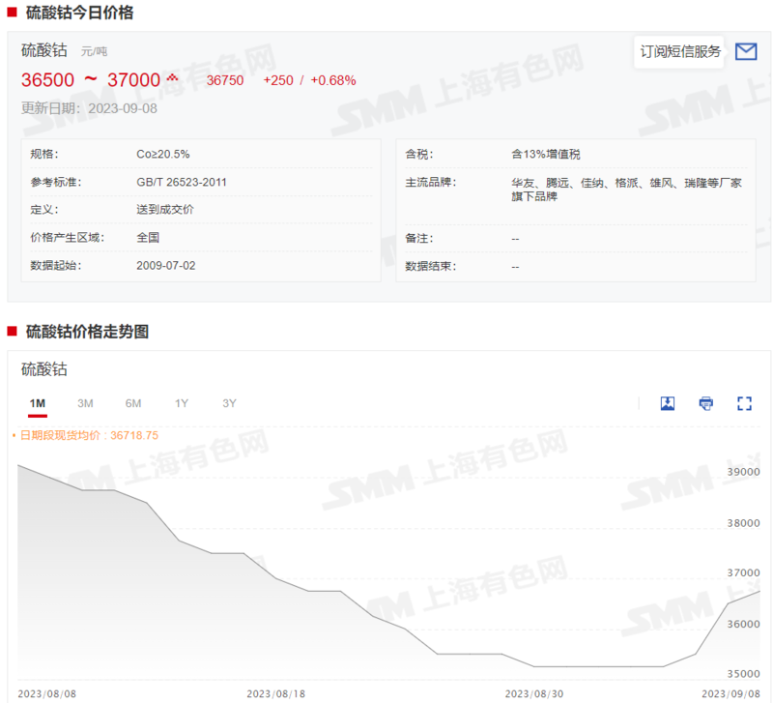Click the 硫酸钴 title above the chart
The image size is (773, 703).
tap(43, 368)
